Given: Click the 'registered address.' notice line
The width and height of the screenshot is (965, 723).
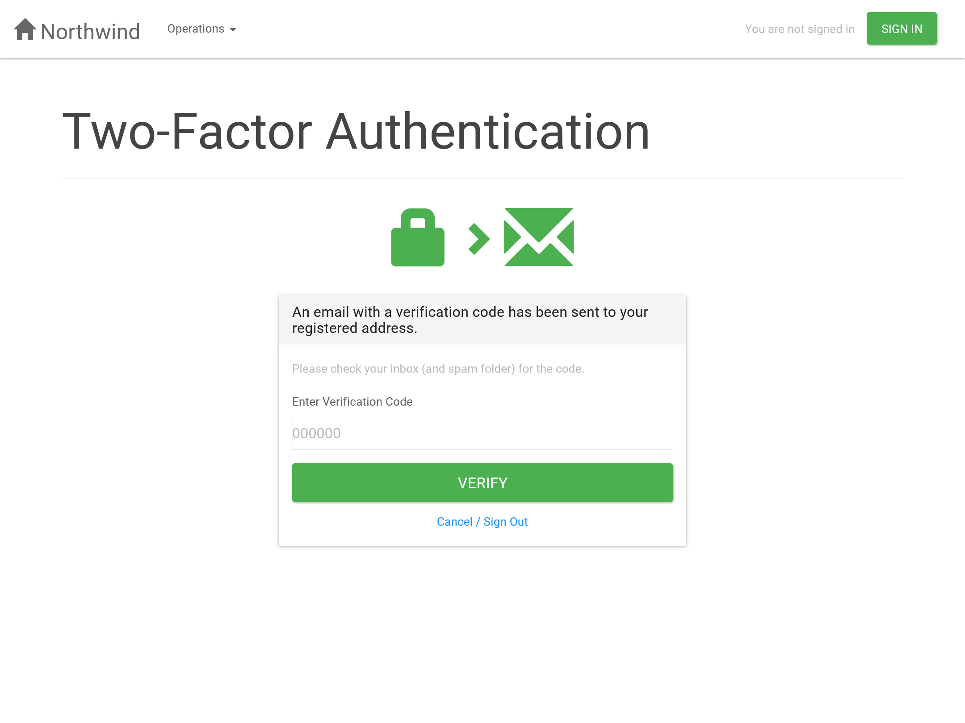Looking at the screenshot, I should (354, 328).
